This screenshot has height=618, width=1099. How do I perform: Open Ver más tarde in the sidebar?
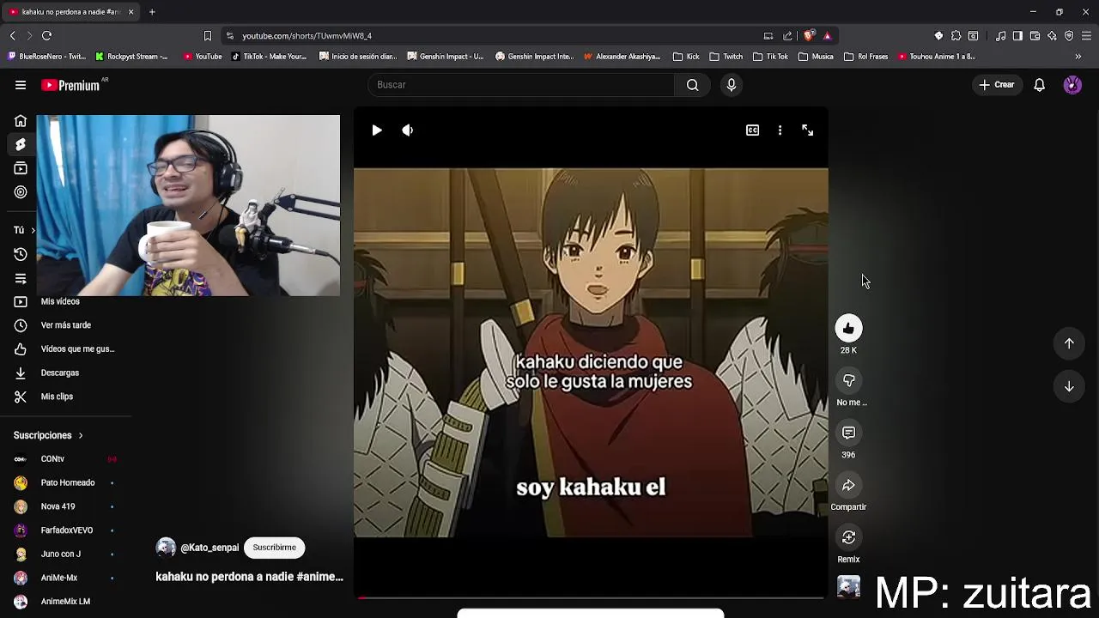[x=65, y=325]
